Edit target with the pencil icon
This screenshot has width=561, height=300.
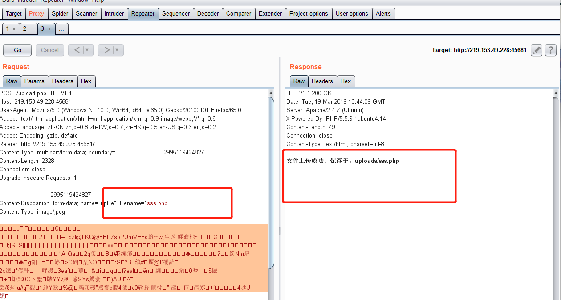click(537, 50)
